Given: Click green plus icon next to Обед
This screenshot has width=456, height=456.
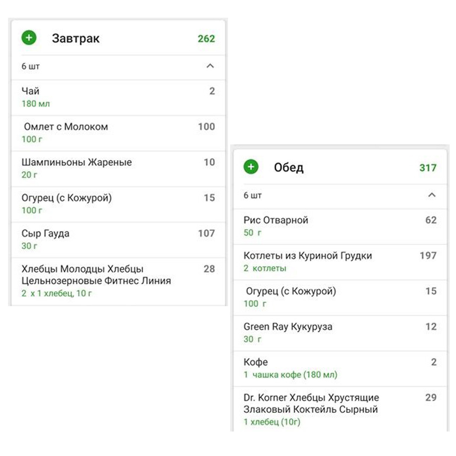Looking at the screenshot, I should (x=251, y=167).
